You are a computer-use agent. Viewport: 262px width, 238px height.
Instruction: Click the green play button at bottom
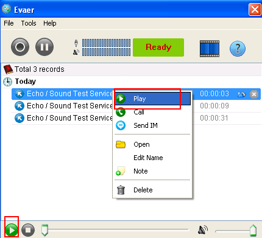pos(12,230)
